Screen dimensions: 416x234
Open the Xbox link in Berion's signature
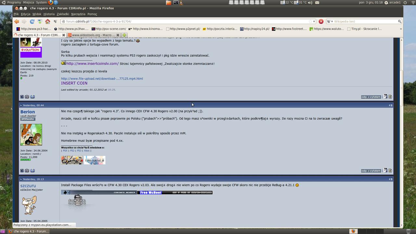point(87,150)
